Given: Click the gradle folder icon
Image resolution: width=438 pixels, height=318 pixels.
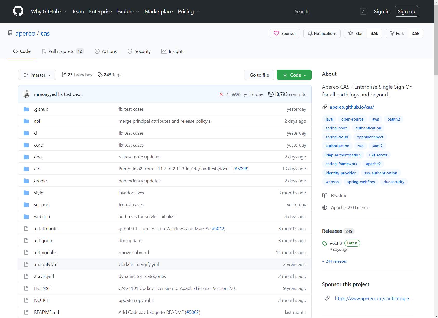Looking at the screenshot, I should pyautogui.click(x=26, y=181).
